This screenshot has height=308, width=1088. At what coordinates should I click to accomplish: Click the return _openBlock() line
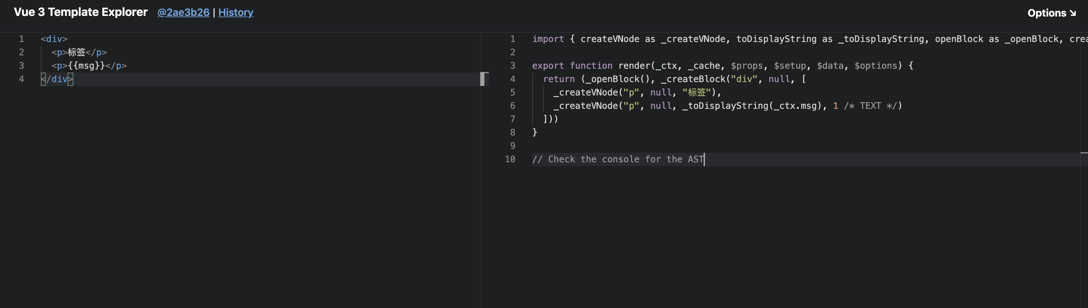point(675,79)
